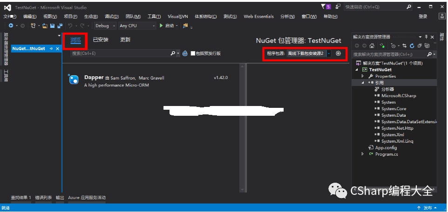The width and height of the screenshot is (448, 212).
Task: Open the 生成(B) menu
Action: tap(91, 17)
